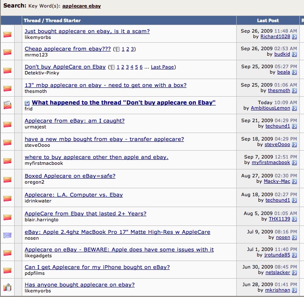
Task: Click thread starter name 'Detektiv-Pinky'
Action: click(42, 73)
